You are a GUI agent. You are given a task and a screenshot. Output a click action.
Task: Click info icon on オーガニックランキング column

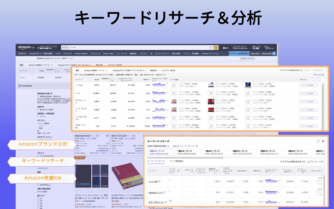pos(178,171)
